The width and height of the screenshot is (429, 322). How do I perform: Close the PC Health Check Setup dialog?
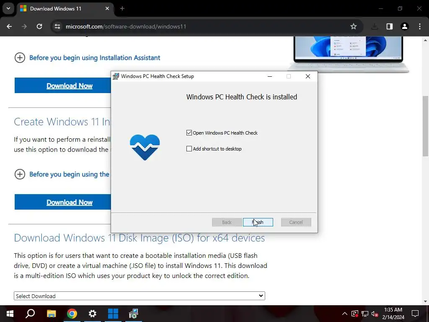308,76
